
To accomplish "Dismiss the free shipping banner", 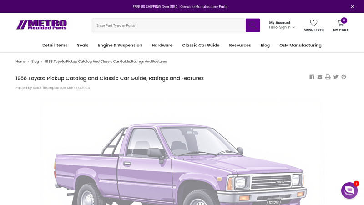I will coord(352,6).
